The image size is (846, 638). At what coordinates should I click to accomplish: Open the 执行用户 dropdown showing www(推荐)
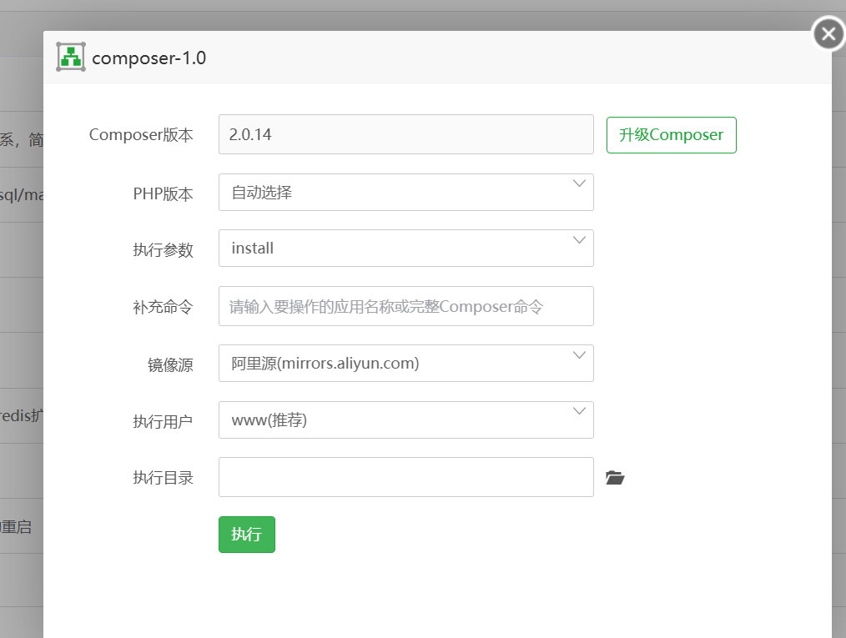coord(405,419)
